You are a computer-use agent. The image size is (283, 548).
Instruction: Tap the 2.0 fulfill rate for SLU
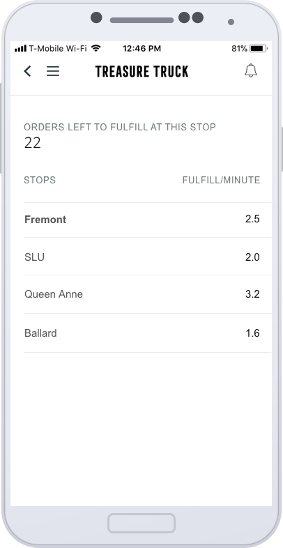pyautogui.click(x=252, y=257)
